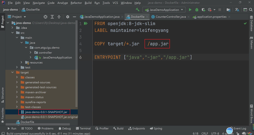Open the Favorites tool window

pyautogui.click(x=3, y=115)
